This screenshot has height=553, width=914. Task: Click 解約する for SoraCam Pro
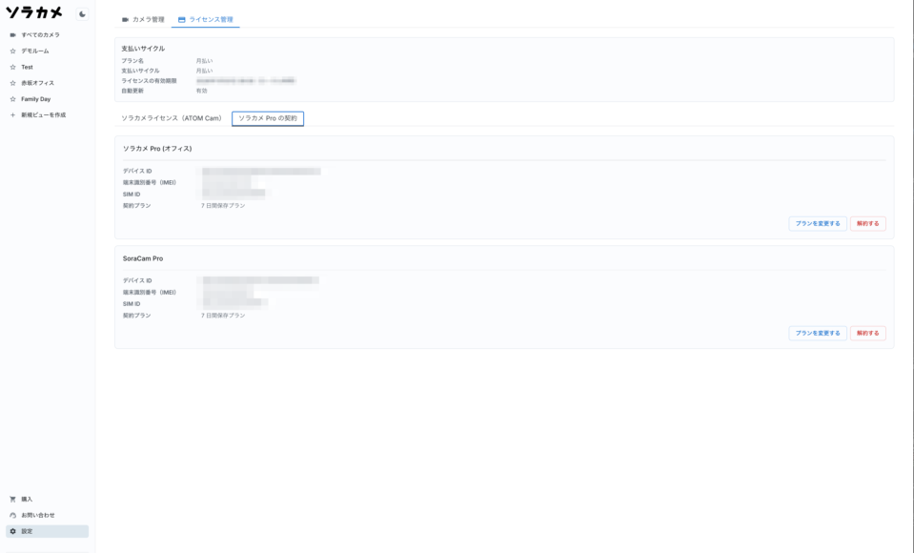click(x=868, y=333)
